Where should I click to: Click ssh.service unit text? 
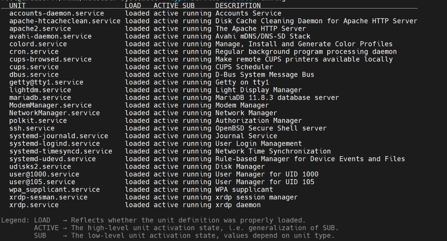[x=32, y=128]
